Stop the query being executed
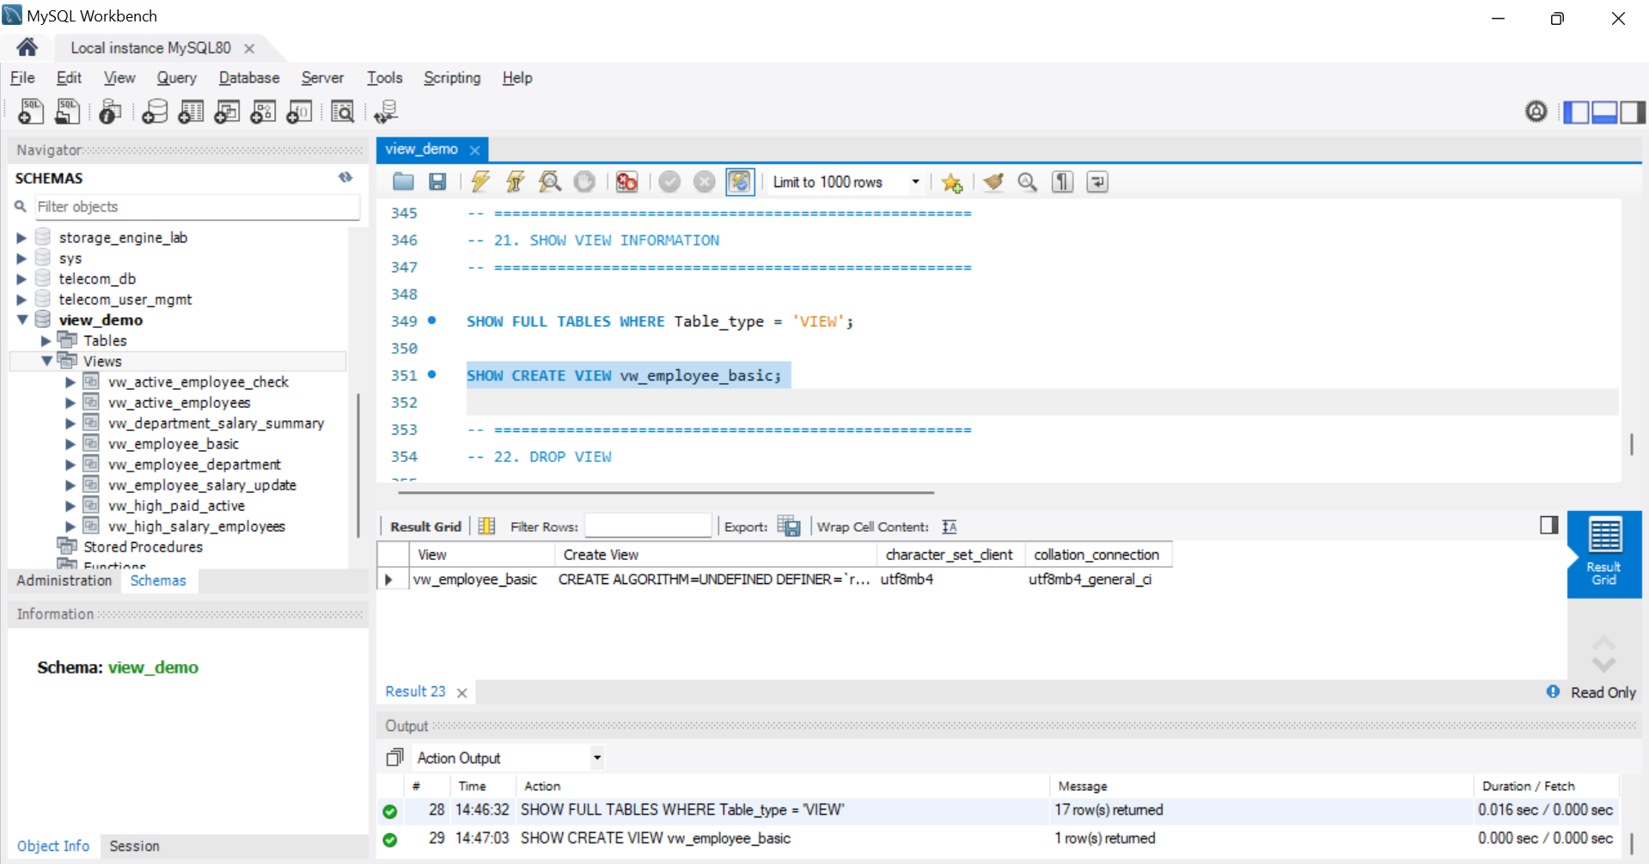Image resolution: width=1649 pixels, height=864 pixels. 584,182
